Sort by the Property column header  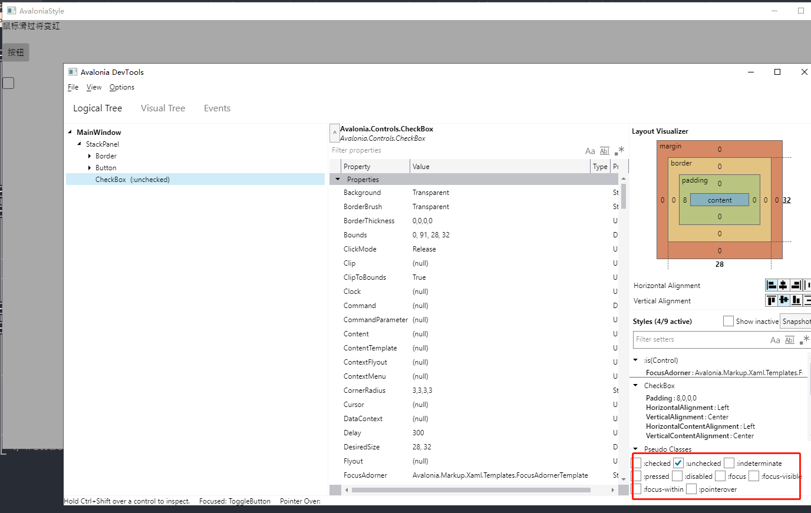(x=375, y=167)
